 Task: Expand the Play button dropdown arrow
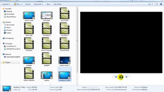click(21, 4)
